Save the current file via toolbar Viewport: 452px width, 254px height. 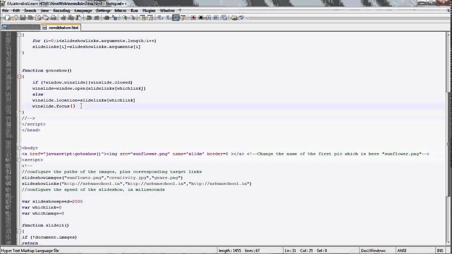[x=23, y=18]
